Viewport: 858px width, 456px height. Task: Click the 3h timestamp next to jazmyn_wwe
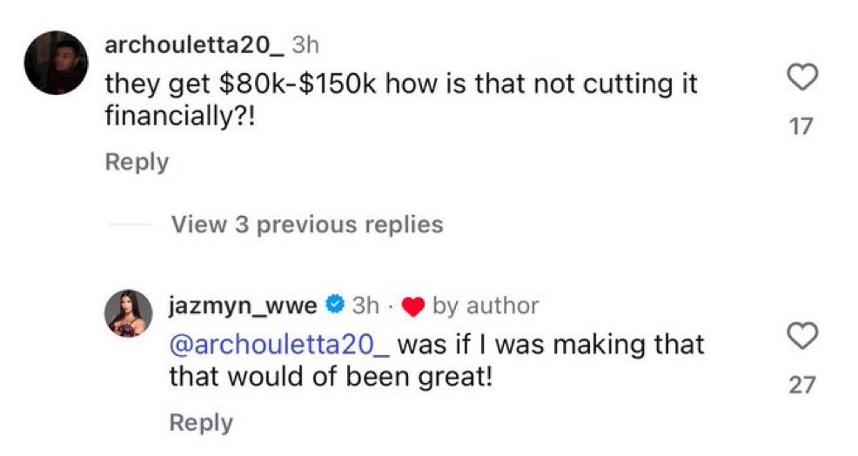[x=365, y=305]
